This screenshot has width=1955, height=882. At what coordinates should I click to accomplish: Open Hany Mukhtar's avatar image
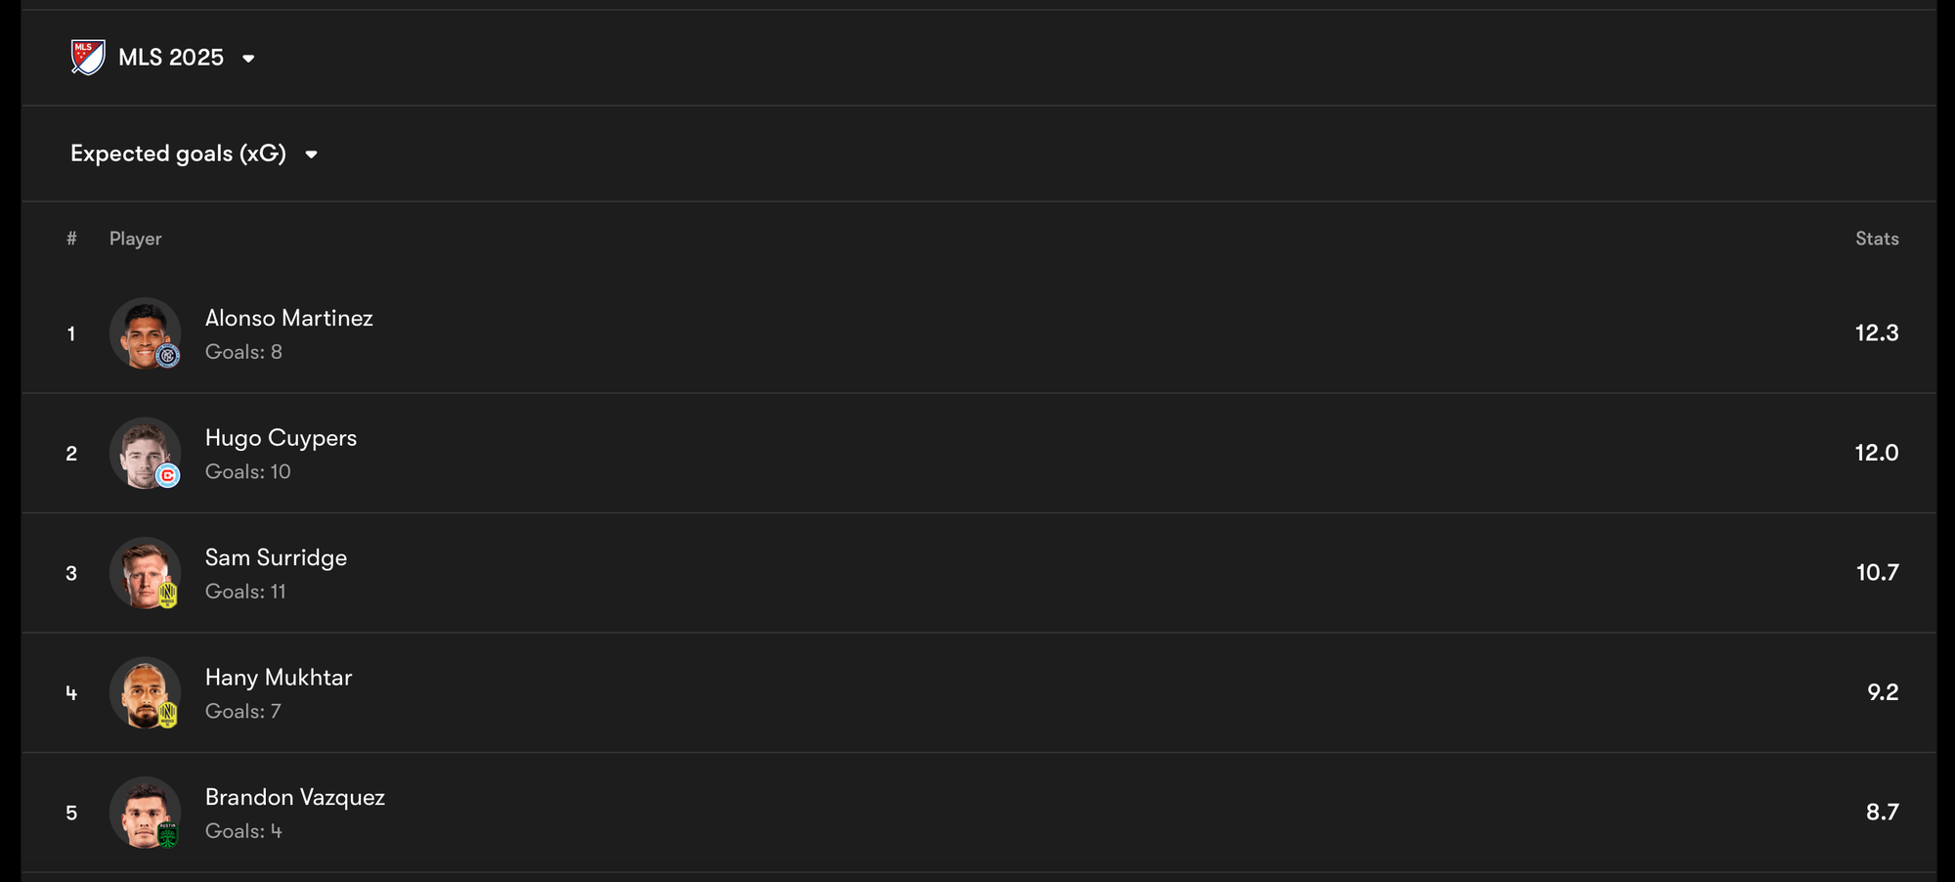[x=145, y=692]
